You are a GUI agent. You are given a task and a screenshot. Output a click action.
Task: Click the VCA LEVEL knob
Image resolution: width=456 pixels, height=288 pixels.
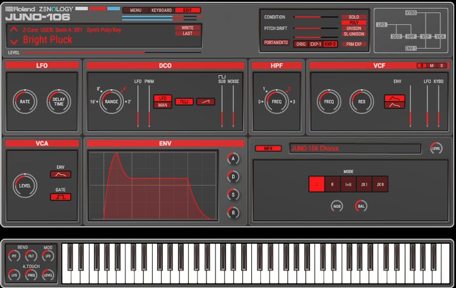(25, 186)
